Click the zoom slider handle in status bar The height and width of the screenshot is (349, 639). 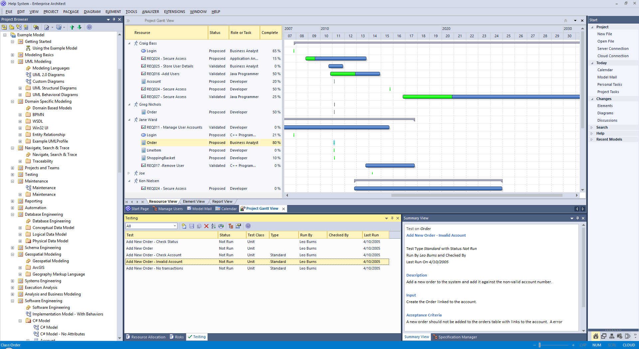[539, 345]
